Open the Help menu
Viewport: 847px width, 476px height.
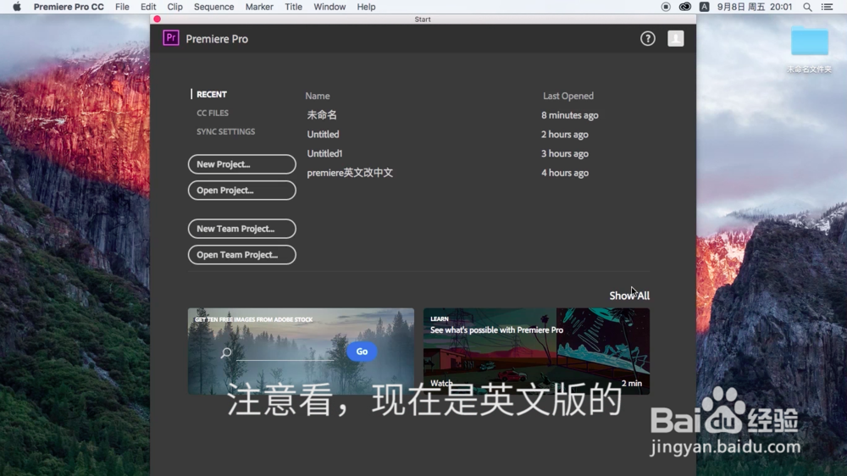tap(366, 7)
